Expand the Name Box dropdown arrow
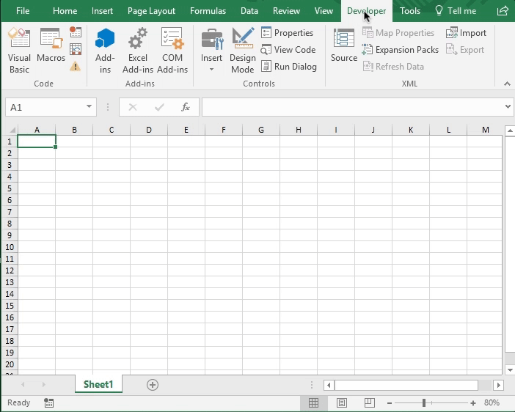This screenshot has height=412, width=515. 89,107
